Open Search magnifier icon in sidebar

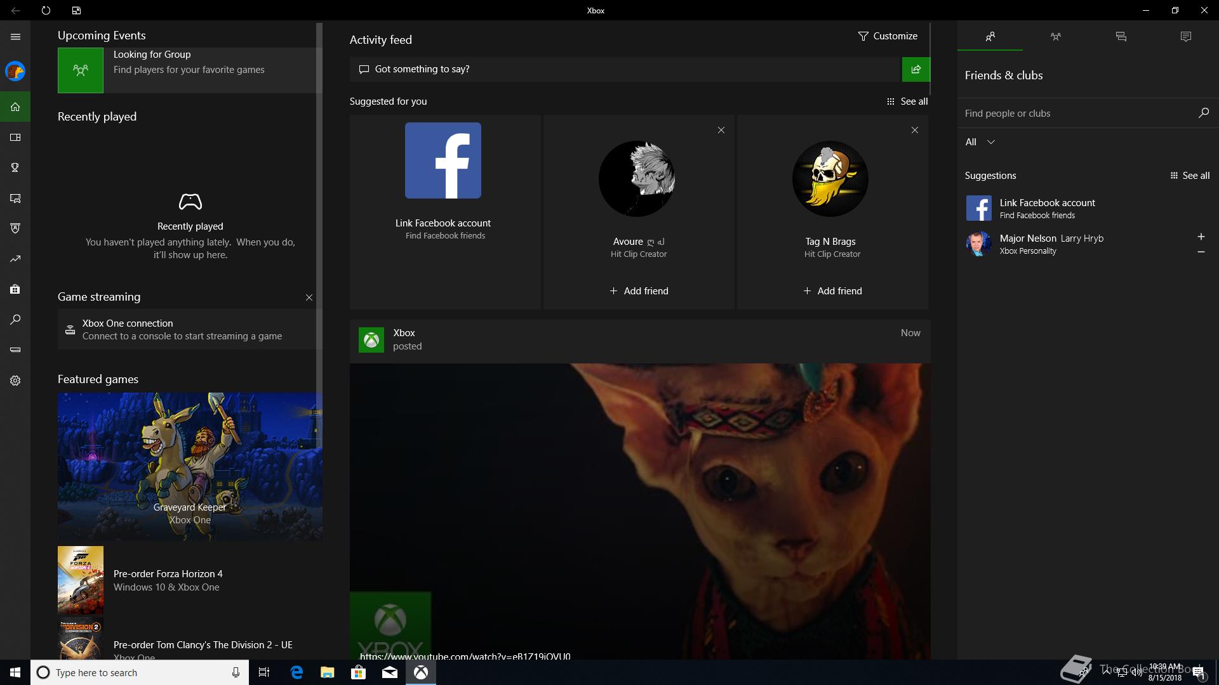15,320
